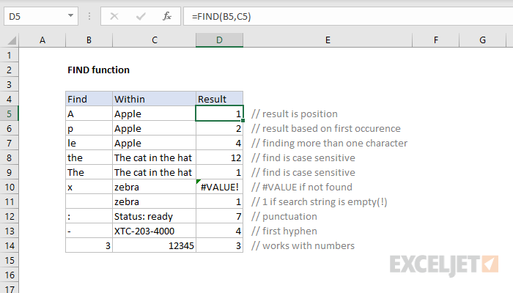This screenshot has width=513, height=293.
Task: Click cell containing 12345
Action: (x=154, y=245)
